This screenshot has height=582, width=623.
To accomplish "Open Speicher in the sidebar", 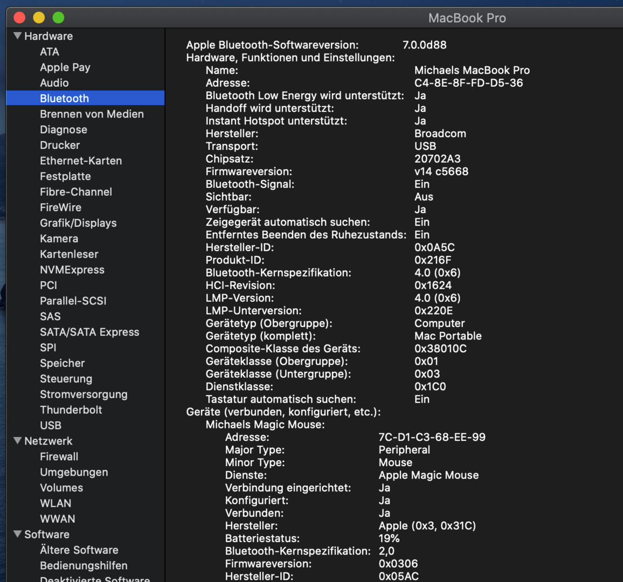I will [62, 363].
